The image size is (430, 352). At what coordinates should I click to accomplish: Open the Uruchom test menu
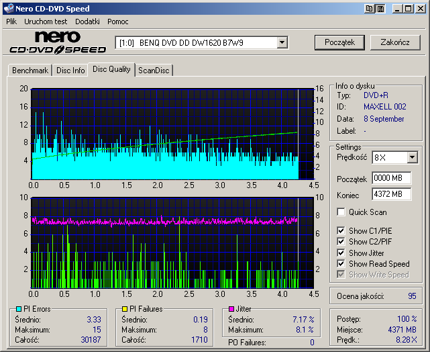46,21
